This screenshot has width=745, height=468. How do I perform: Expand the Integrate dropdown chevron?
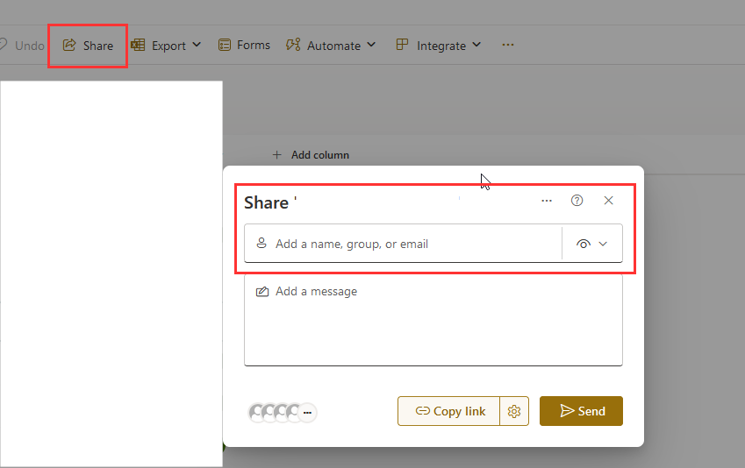click(476, 45)
